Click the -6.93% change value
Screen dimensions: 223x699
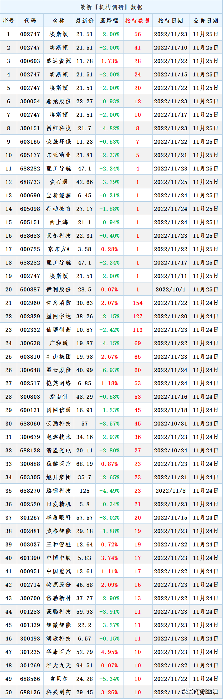click(110, 370)
